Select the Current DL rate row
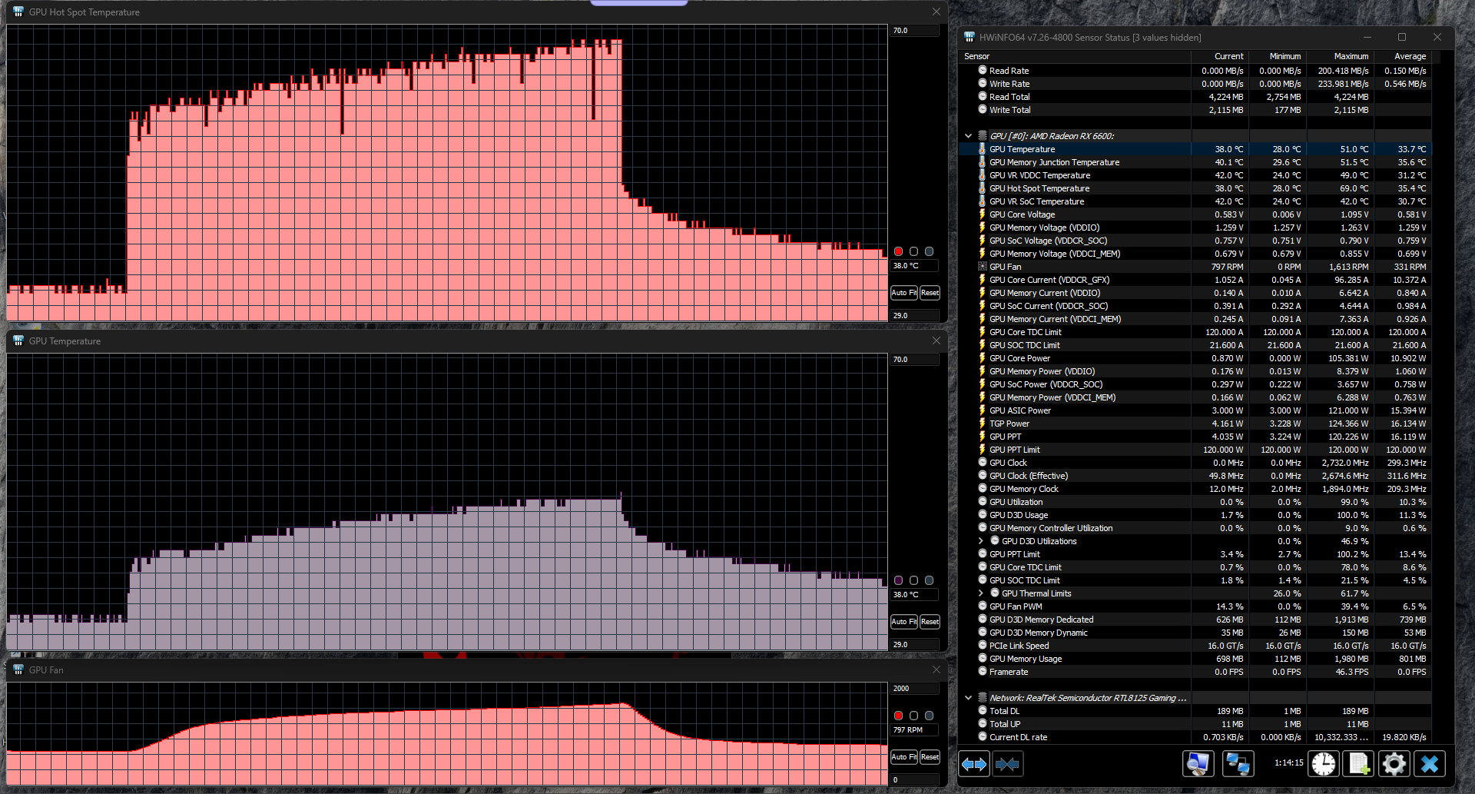 [x=1195, y=737]
